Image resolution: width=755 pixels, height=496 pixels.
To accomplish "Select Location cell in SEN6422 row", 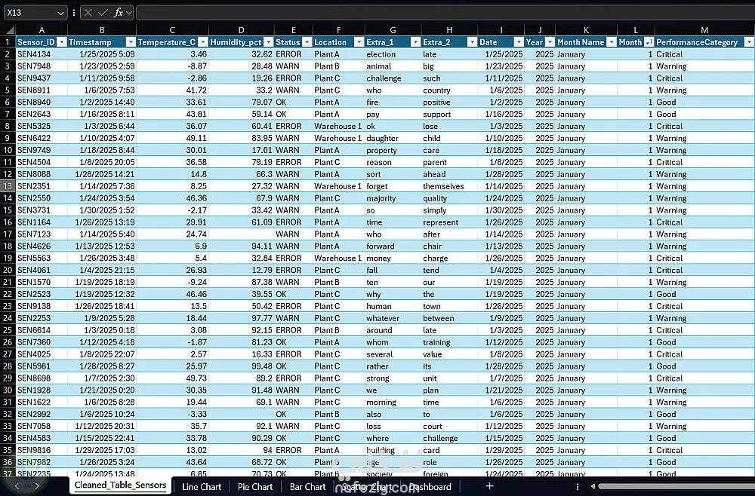I will coord(338,138).
